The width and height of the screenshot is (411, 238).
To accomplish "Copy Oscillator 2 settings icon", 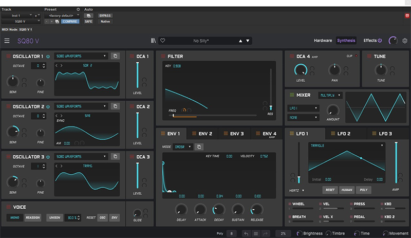I will (115, 106).
